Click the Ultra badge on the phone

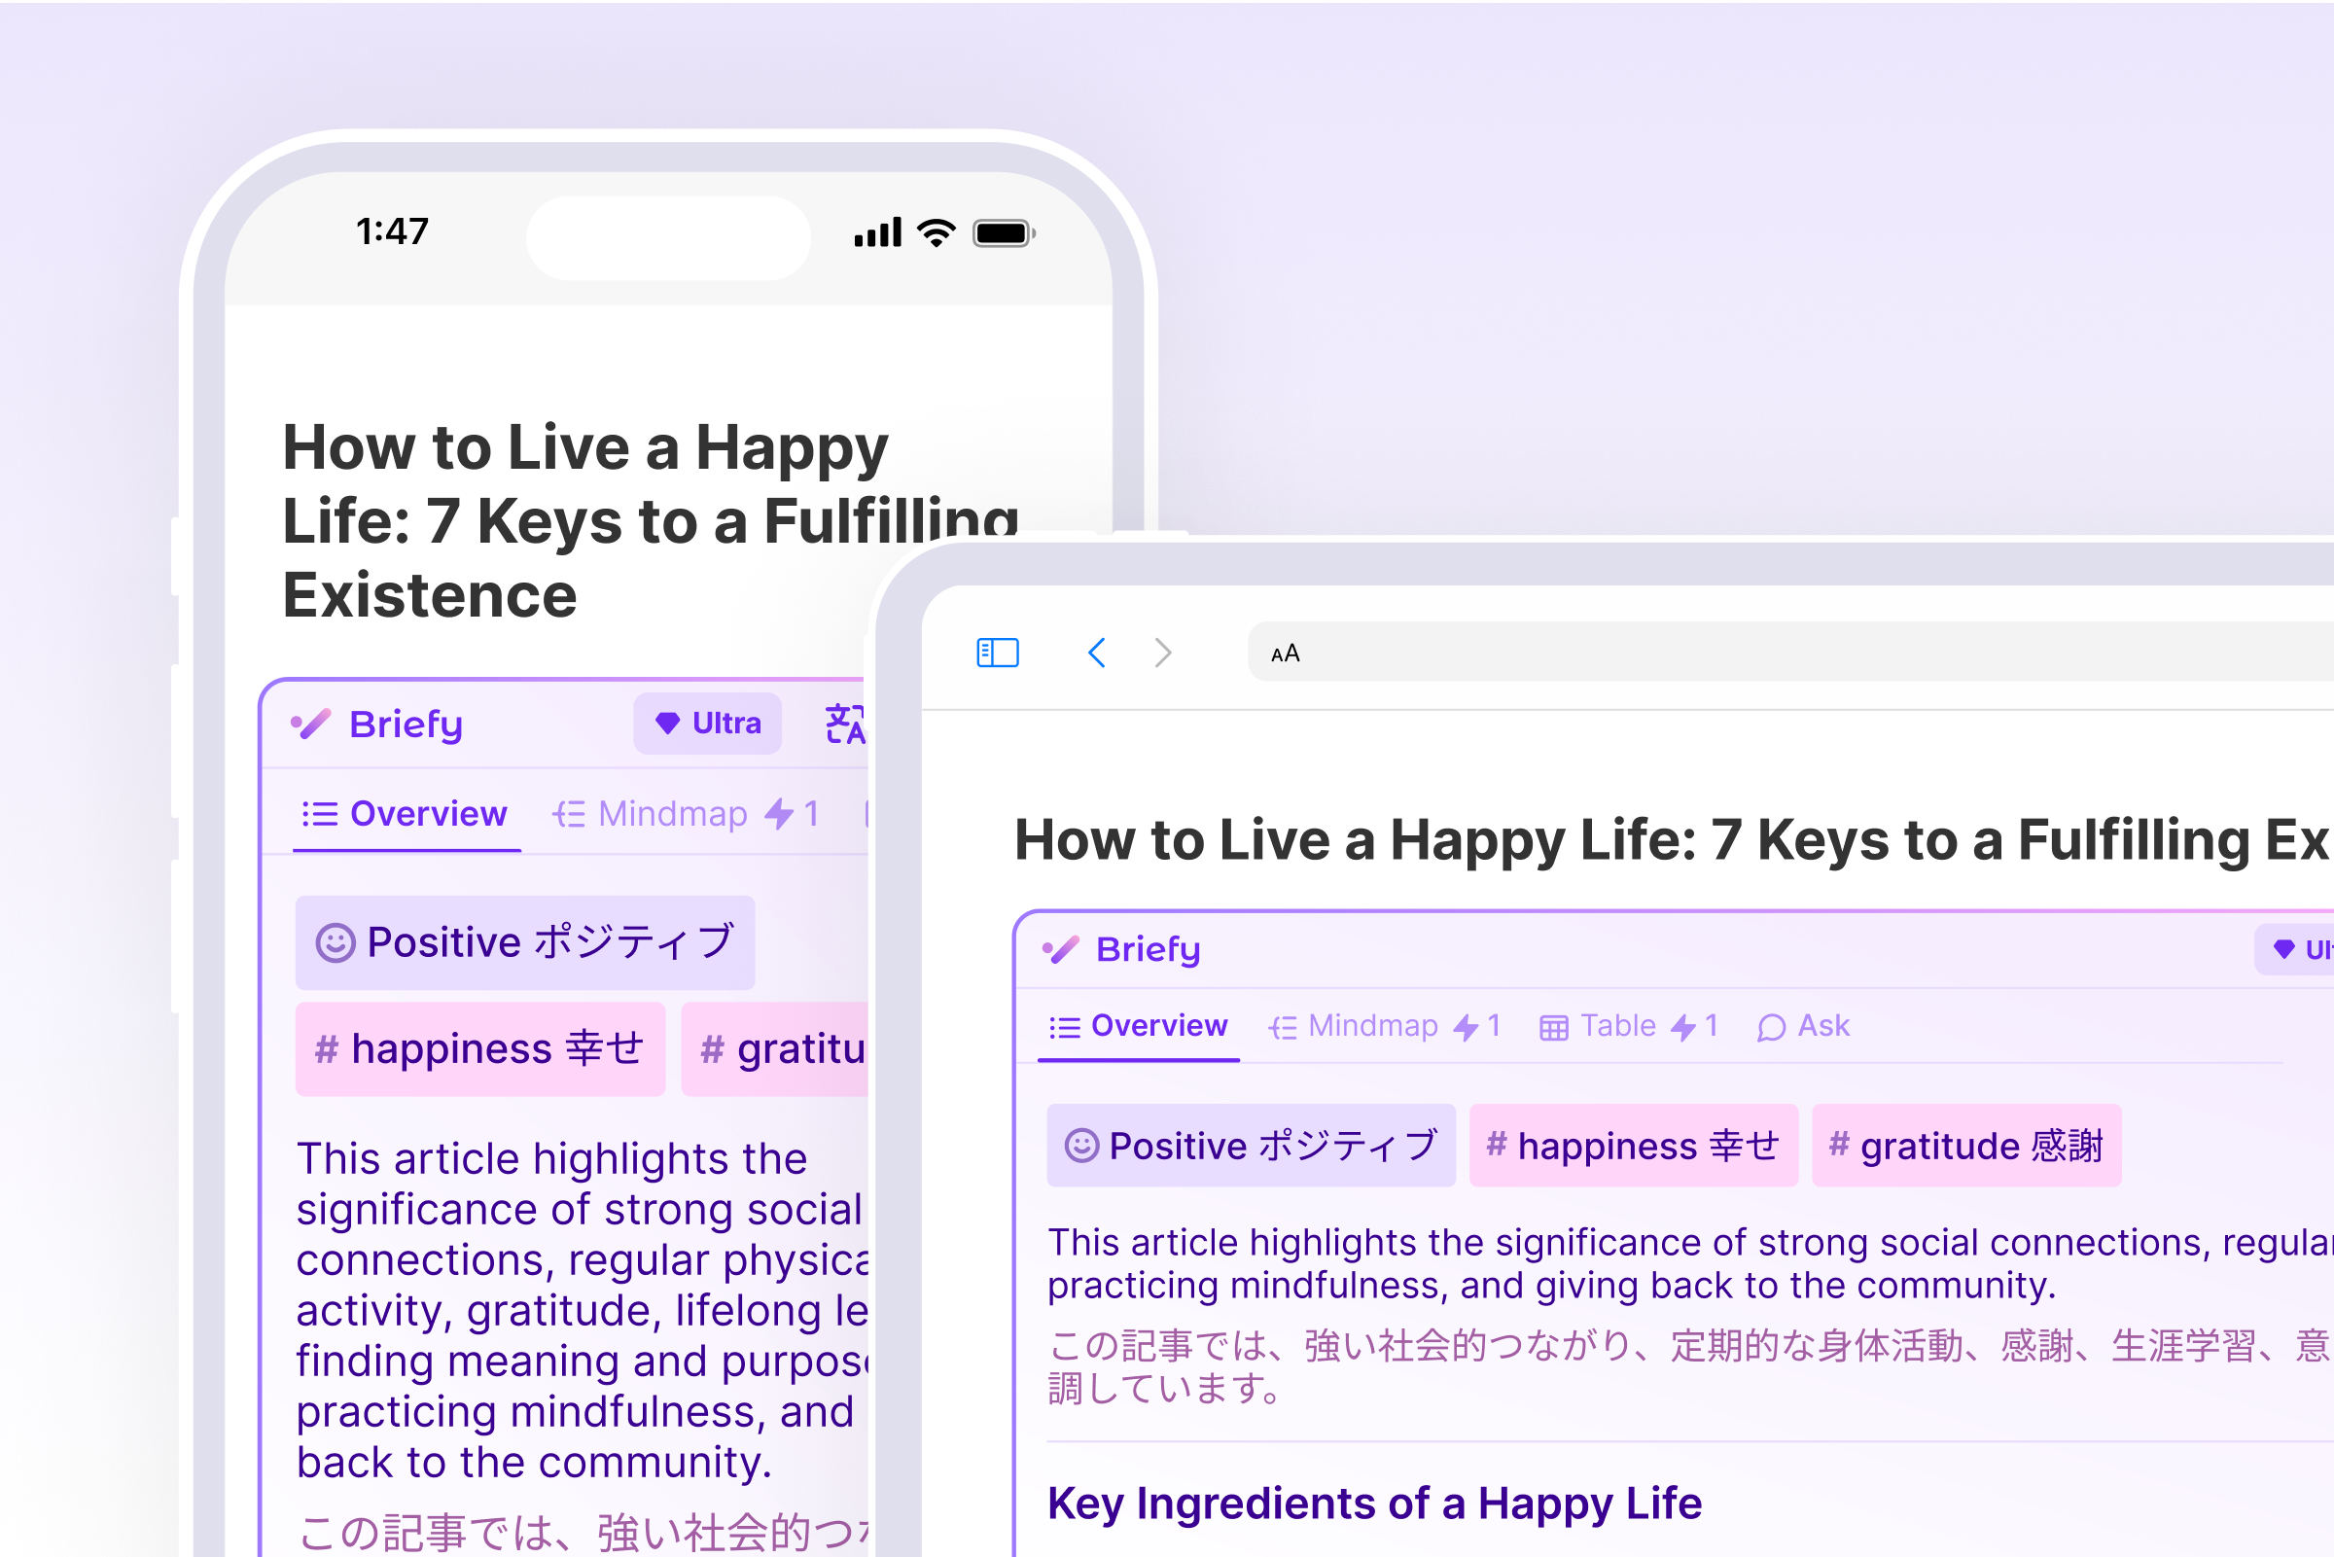pyautogui.click(x=708, y=723)
